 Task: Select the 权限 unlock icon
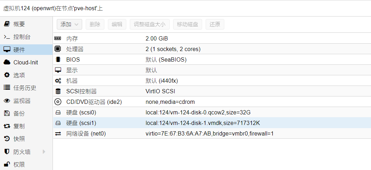(7, 164)
